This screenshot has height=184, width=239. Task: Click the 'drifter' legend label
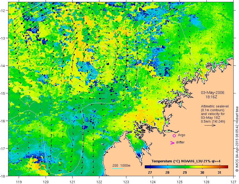coord(180,142)
